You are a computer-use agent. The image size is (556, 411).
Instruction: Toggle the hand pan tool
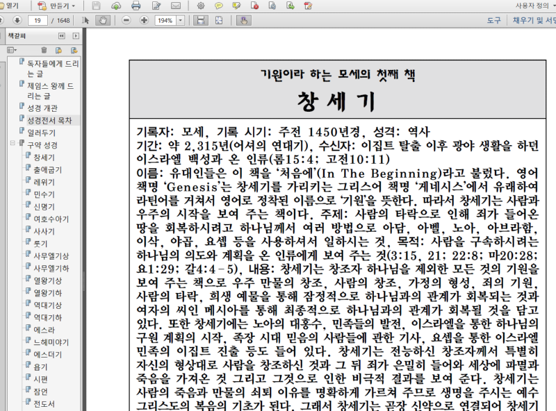(103, 20)
